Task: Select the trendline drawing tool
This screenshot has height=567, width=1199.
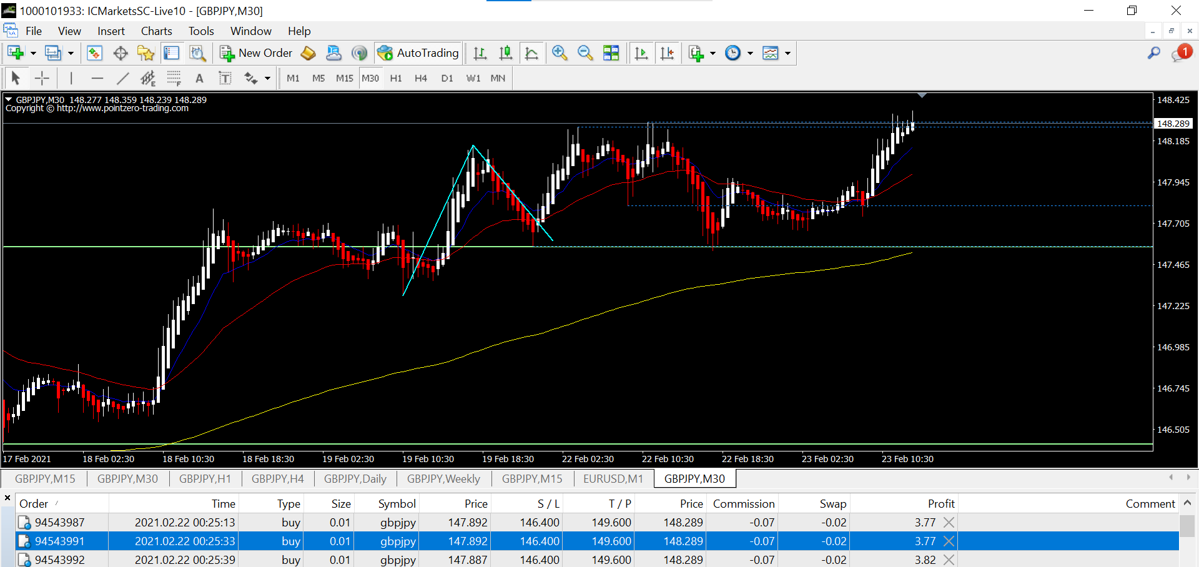Action: click(122, 78)
